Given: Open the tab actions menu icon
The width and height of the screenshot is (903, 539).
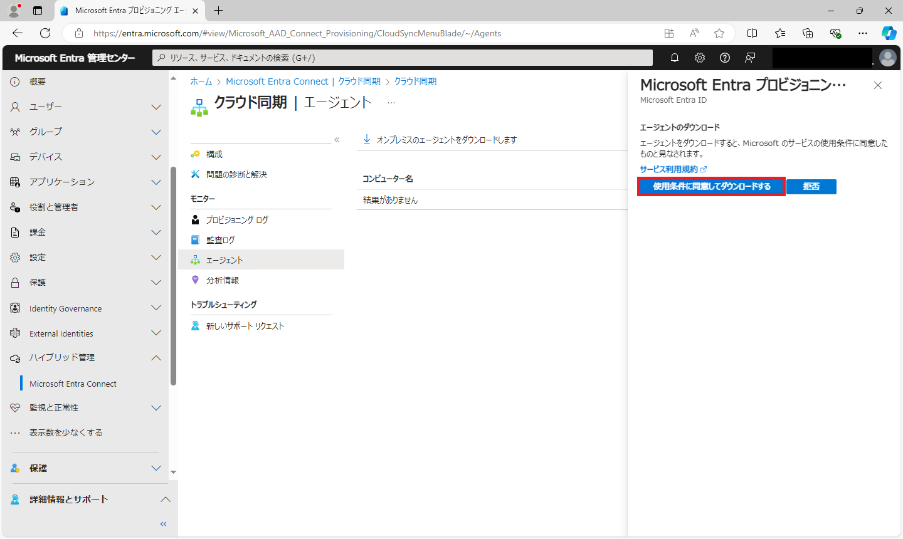Looking at the screenshot, I should point(38,11).
